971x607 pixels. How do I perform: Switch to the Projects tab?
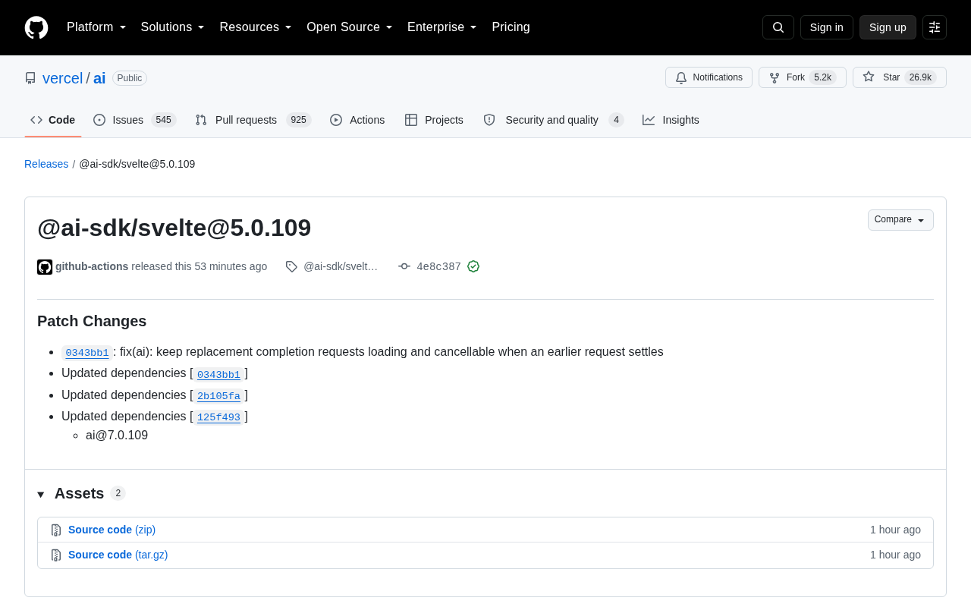434,120
